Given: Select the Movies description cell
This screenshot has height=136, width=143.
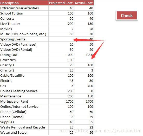Looking at the screenshot, I should (24, 29).
